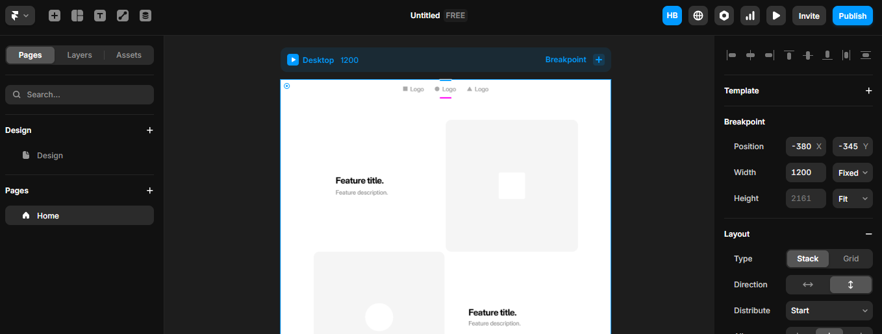The width and height of the screenshot is (882, 334).
Task: Click the first Feature title text
Action: click(360, 181)
